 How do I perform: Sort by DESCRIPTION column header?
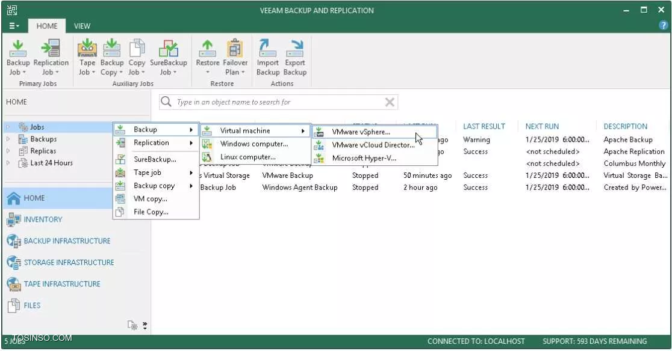click(x=625, y=127)
